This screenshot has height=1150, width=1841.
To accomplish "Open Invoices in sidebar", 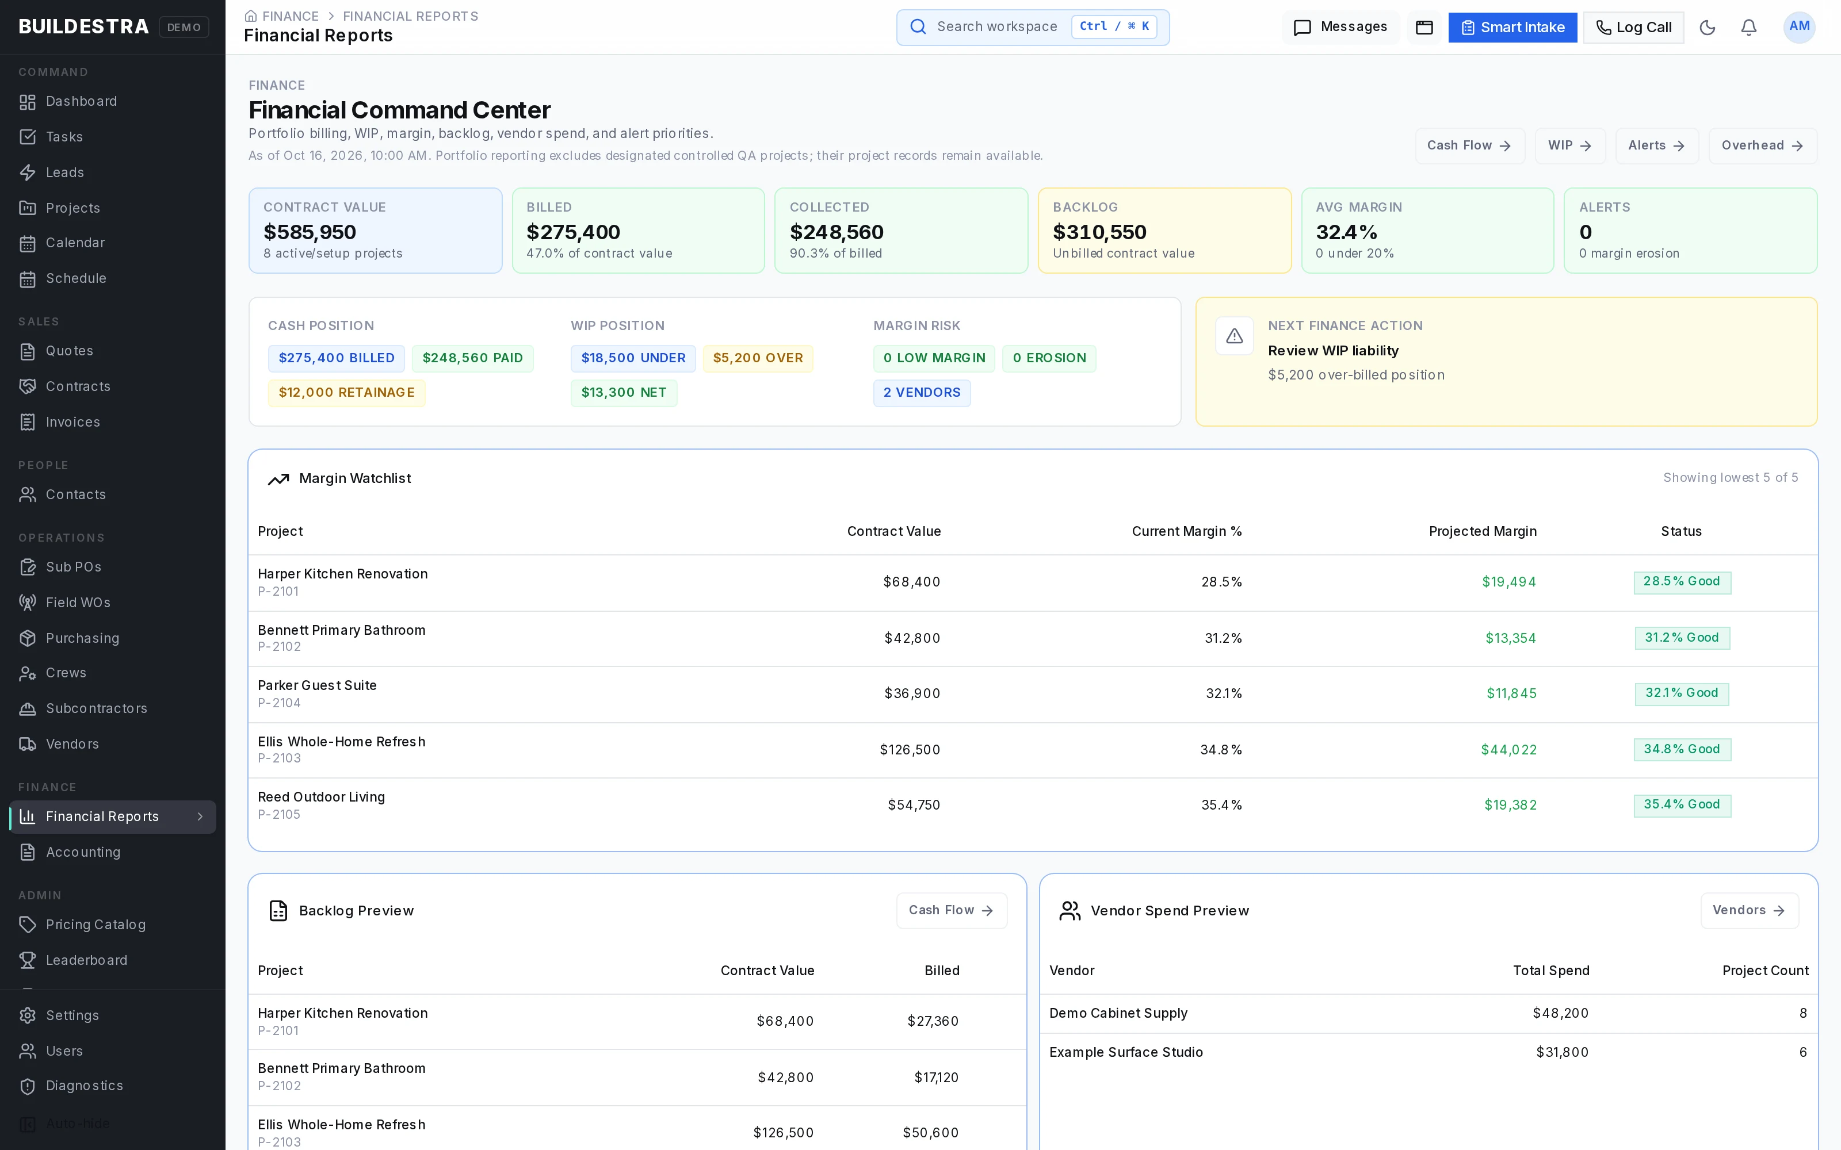I will point(113,422).
